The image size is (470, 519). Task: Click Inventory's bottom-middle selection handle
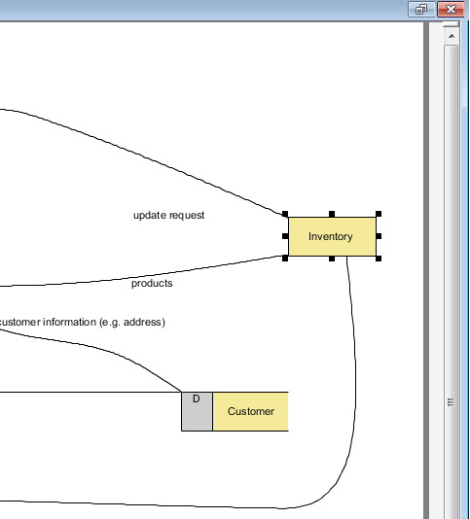332,259
